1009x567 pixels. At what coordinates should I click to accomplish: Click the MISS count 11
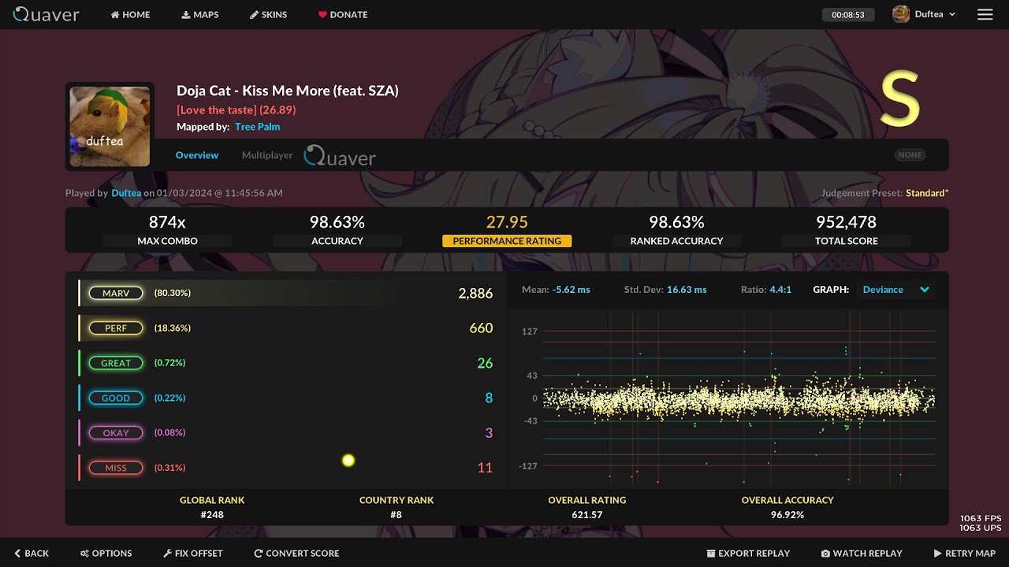[485, 468]
